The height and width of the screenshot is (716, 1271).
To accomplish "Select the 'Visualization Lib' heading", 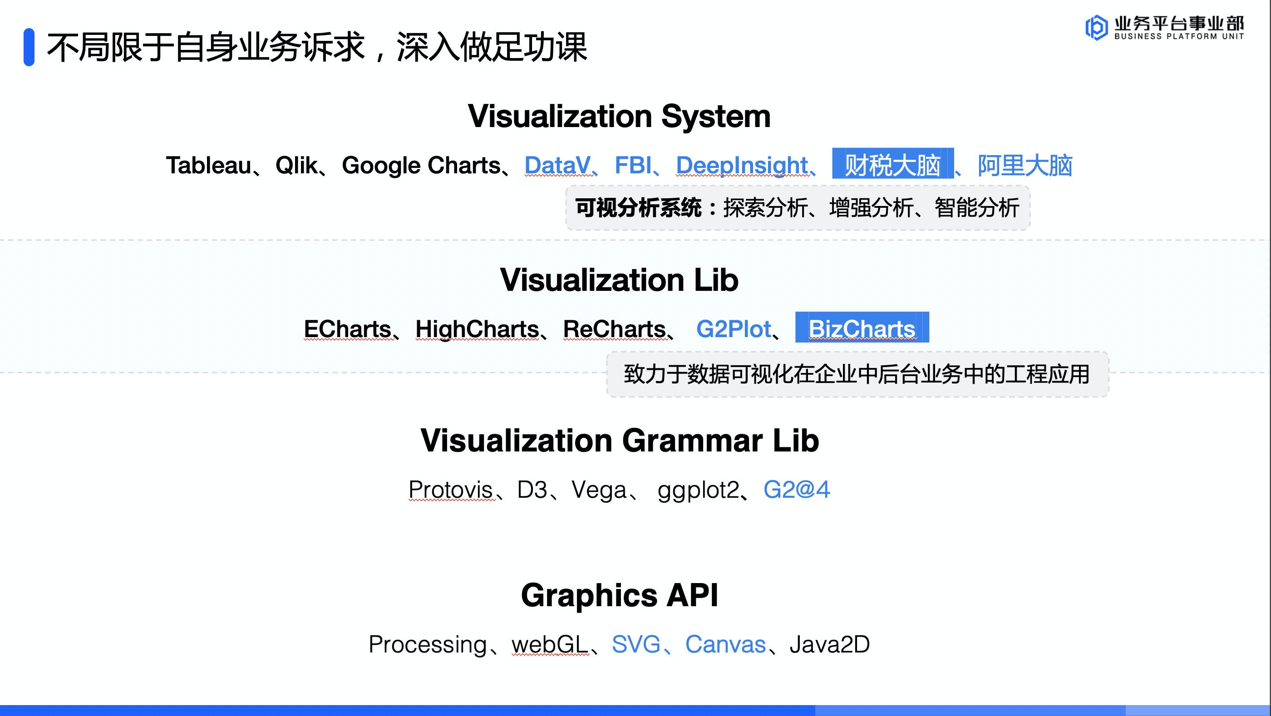I will pyautogui.click(x=619, y=280).
